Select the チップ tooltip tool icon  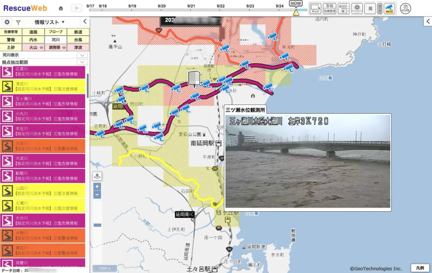(315, 8)
